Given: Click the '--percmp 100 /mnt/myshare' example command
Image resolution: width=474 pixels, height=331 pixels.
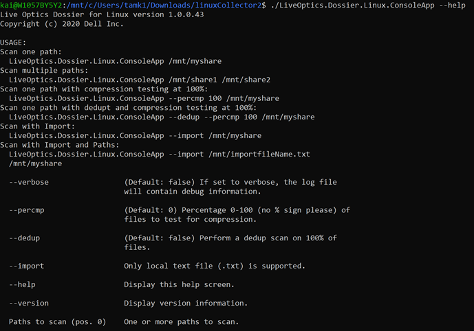Looking at the screenshot, I should pos(224,98).
